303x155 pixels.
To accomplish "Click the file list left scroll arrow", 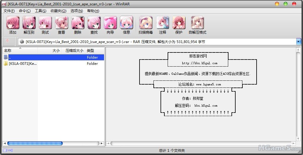I will tap(5, 143).
